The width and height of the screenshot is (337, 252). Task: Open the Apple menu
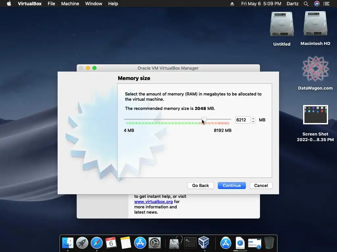9,4
